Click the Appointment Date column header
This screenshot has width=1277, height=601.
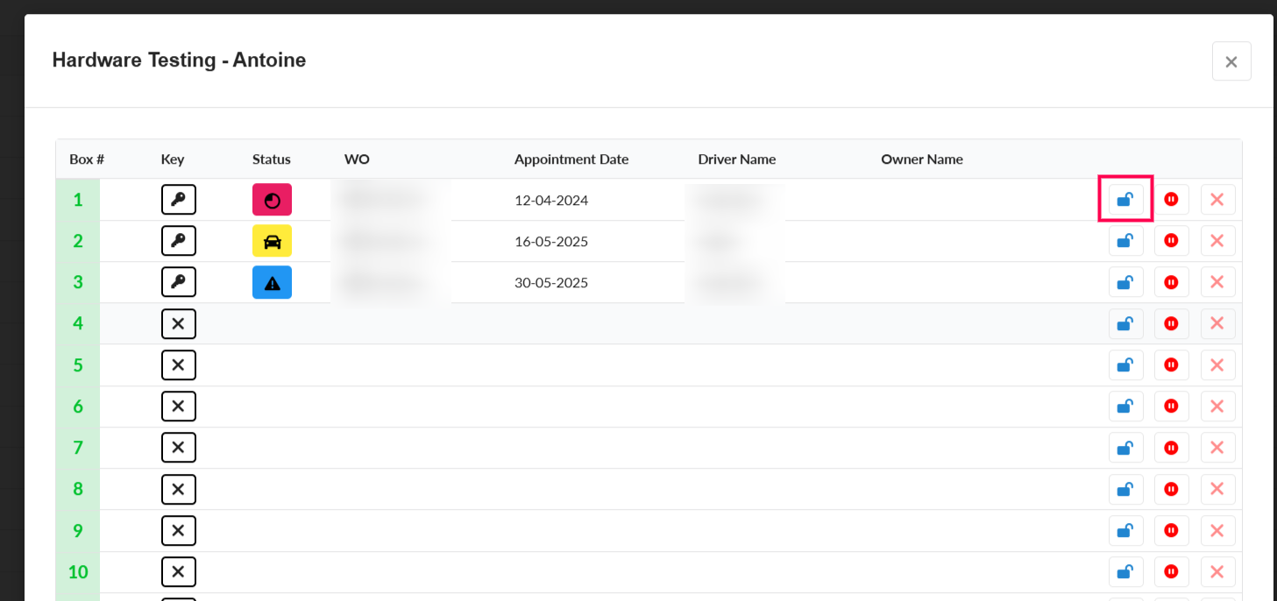pos(571,159)
